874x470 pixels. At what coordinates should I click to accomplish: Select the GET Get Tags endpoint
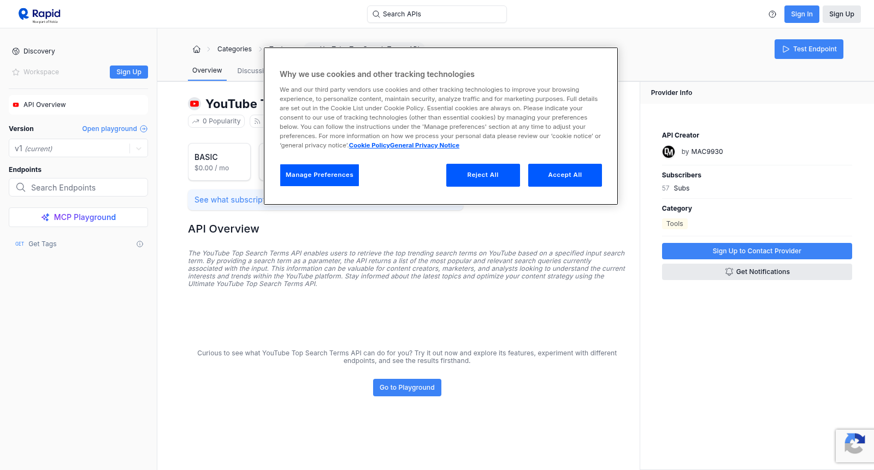[78, 244]
